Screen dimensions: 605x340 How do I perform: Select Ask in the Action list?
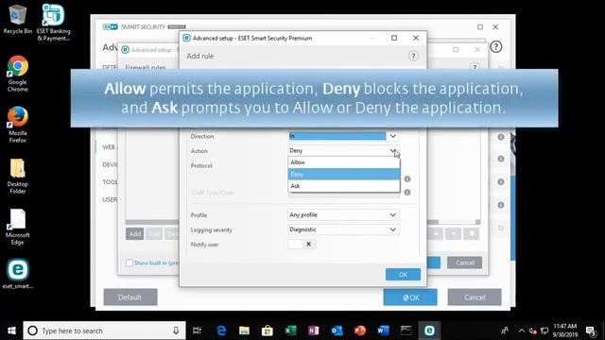pyautogui.click(x=344, y=186)
